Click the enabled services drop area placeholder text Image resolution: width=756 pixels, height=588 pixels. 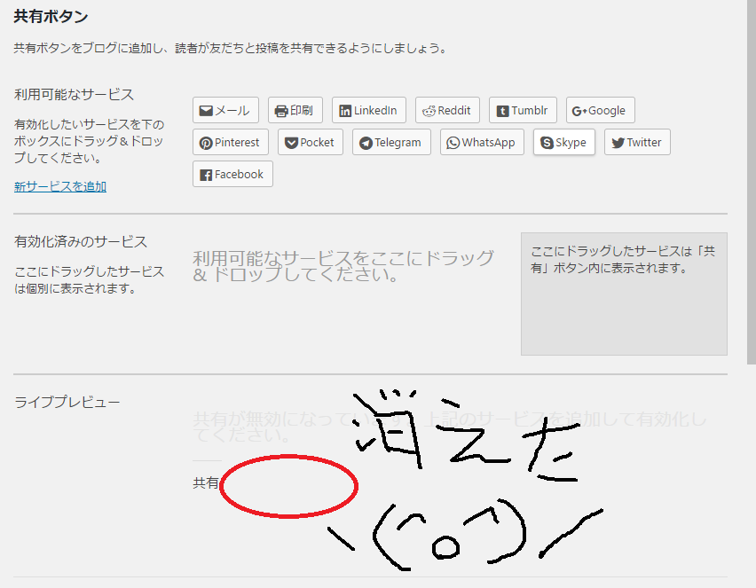pos(343,266)
